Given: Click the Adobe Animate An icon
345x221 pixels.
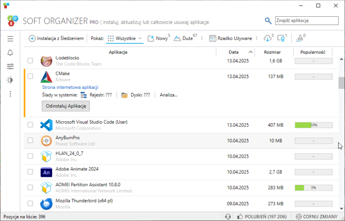Looking at the screenshot, I should coord(46,172).
